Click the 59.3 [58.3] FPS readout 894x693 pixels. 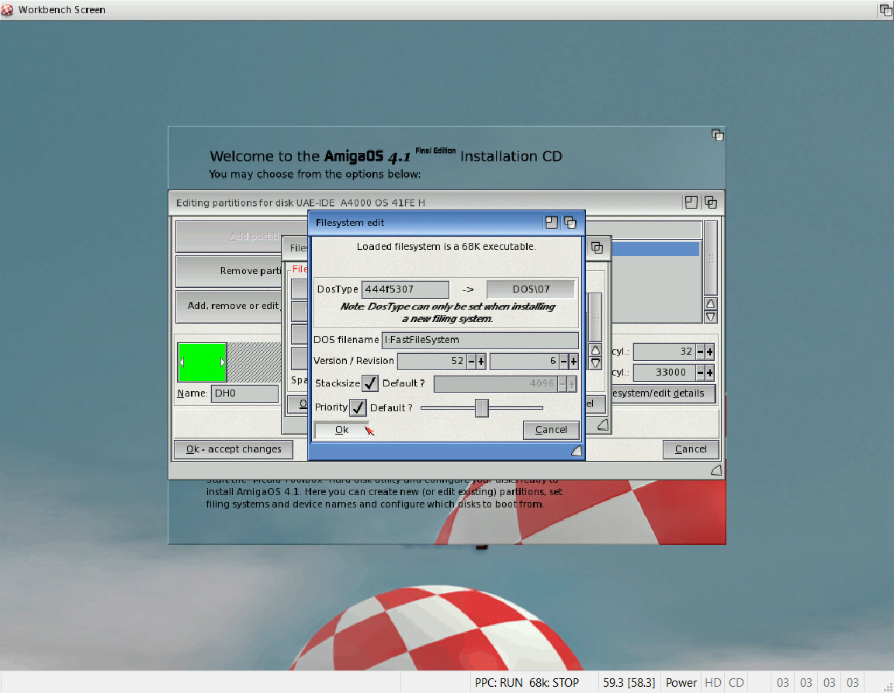coord(629,683)
